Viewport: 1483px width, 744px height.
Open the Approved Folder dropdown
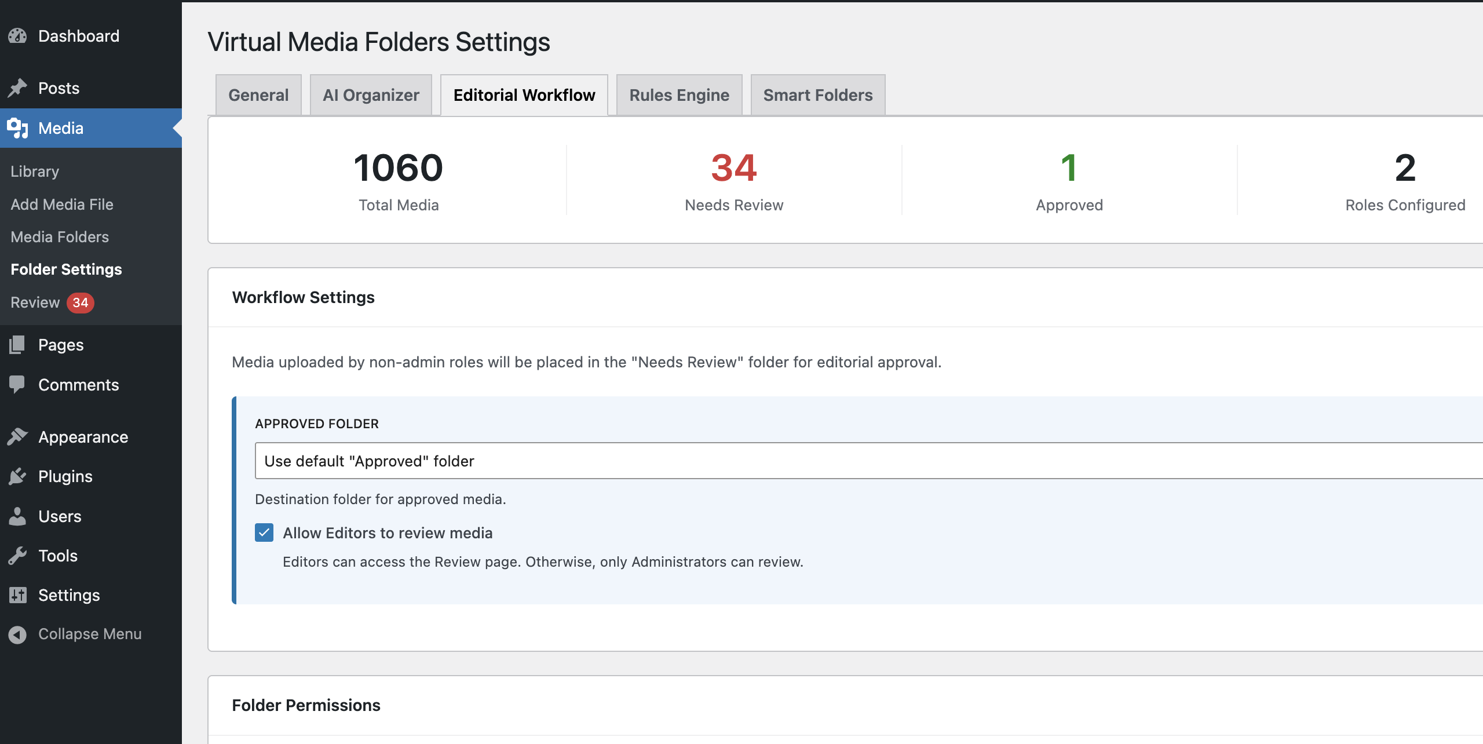tap(868, 461)
